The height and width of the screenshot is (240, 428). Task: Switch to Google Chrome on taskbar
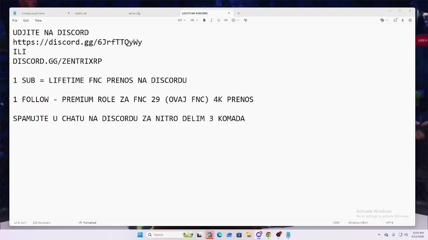pyautogui.click(x=269, y=235)
